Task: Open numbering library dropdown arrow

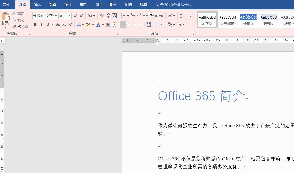Action: (138, 16)
